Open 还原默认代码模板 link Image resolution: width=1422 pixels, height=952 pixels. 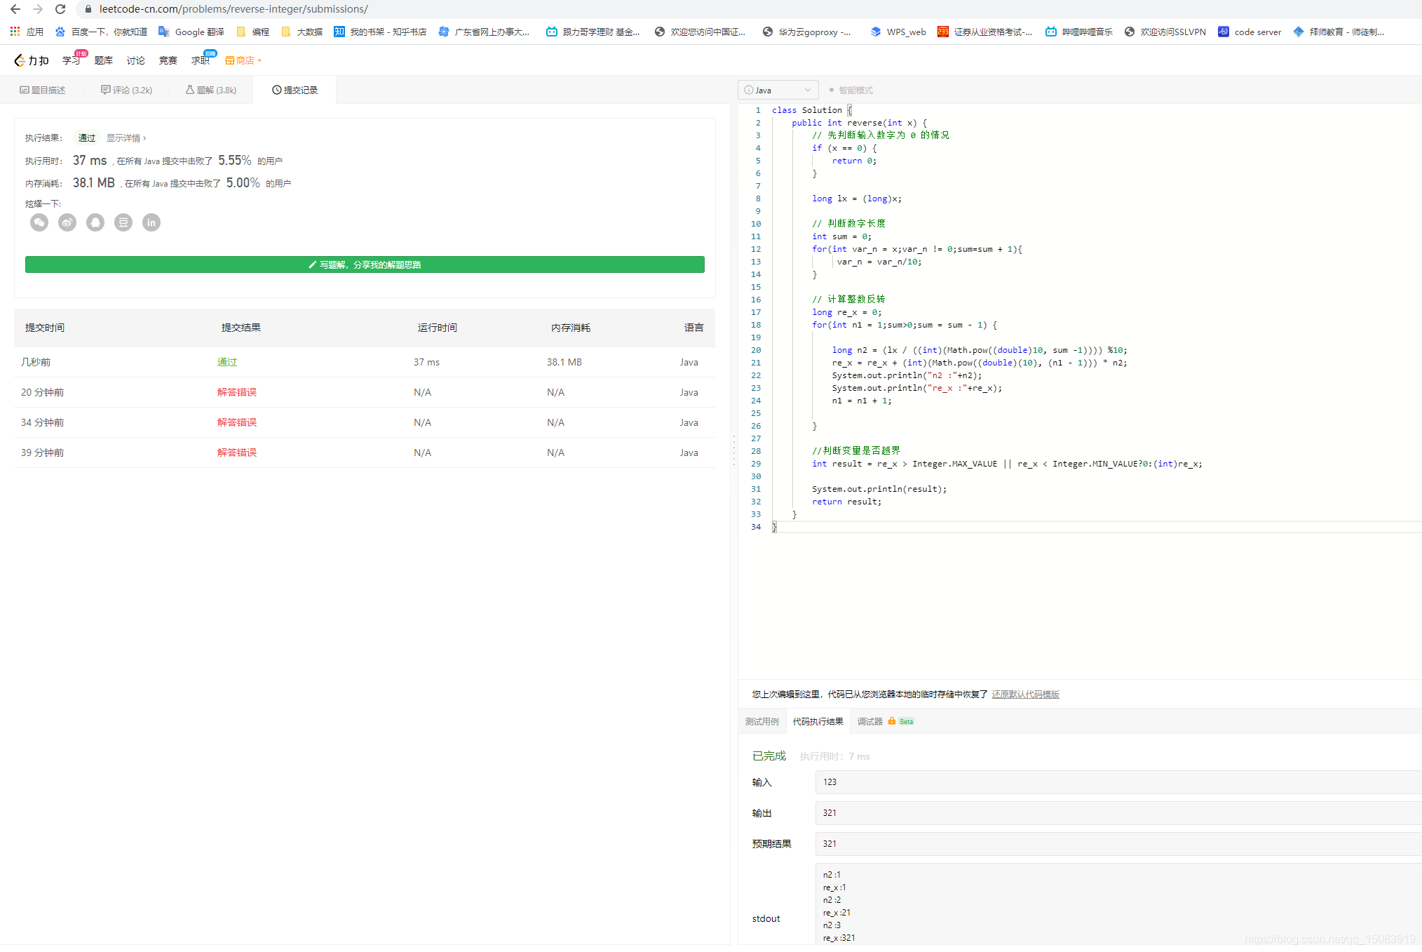1025,694
